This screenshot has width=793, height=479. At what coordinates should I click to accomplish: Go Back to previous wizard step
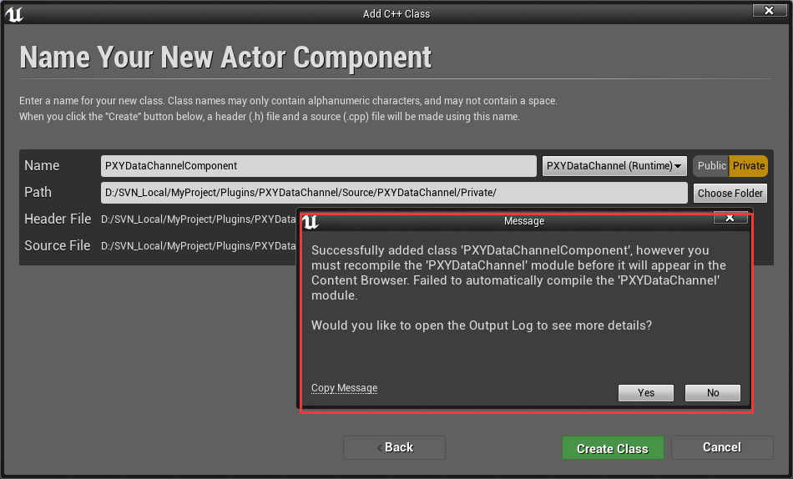point(395,447)
